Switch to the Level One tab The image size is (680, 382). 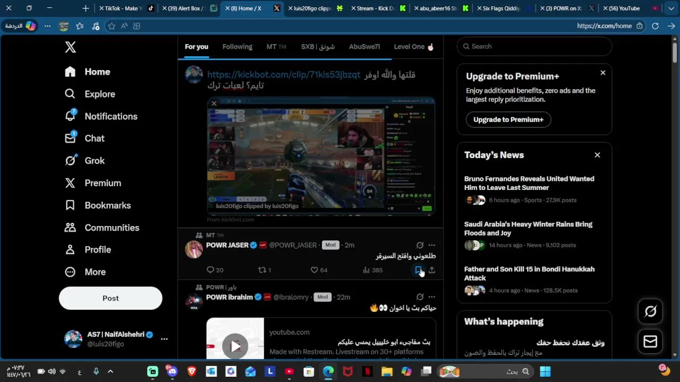(x=414, y=47)
